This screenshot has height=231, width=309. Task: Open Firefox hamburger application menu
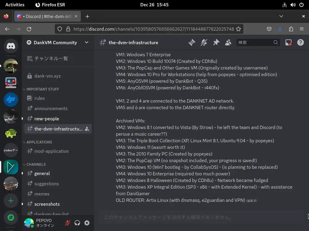[x=302, y=29]
